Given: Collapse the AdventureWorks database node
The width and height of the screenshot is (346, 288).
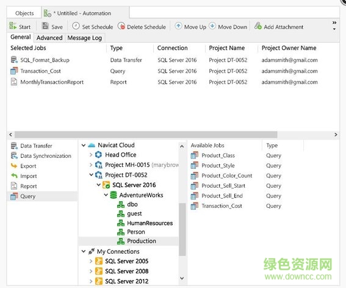Looking at the screenshot, I should [106, 194].
